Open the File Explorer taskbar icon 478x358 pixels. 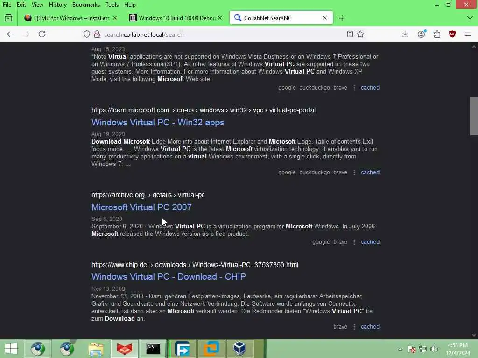coord(96,349)
